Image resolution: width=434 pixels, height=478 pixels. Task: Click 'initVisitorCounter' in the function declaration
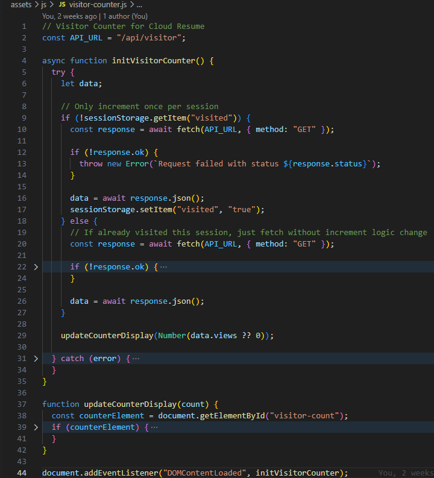(154, 61)
